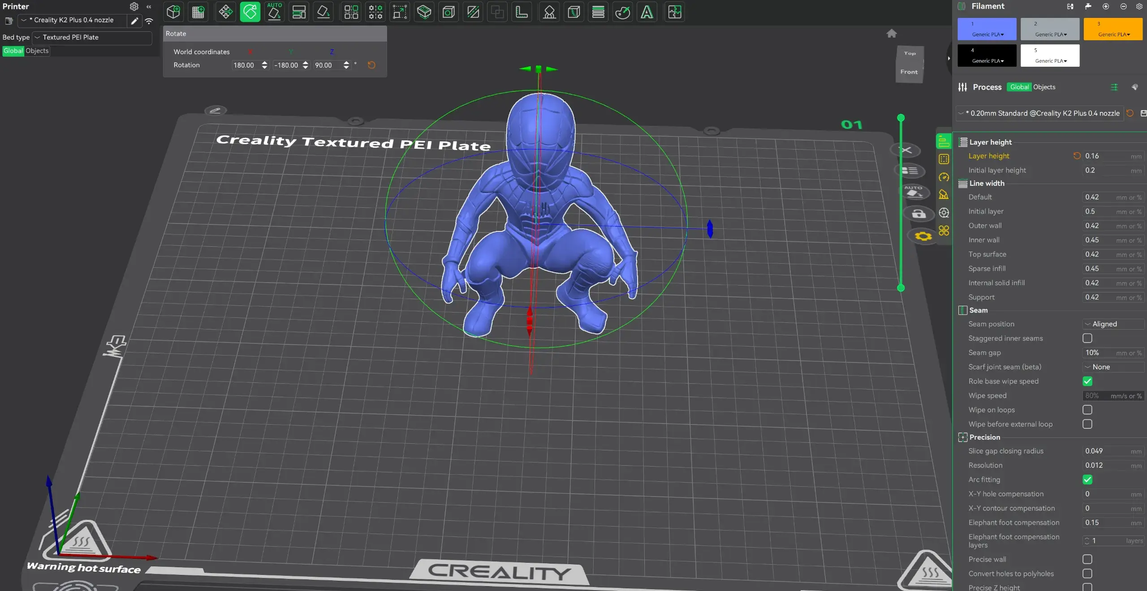Select the Text (A) tool

[x=647, y=12]
